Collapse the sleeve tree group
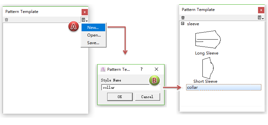The image size is (268, 125). tap(182, 24)
